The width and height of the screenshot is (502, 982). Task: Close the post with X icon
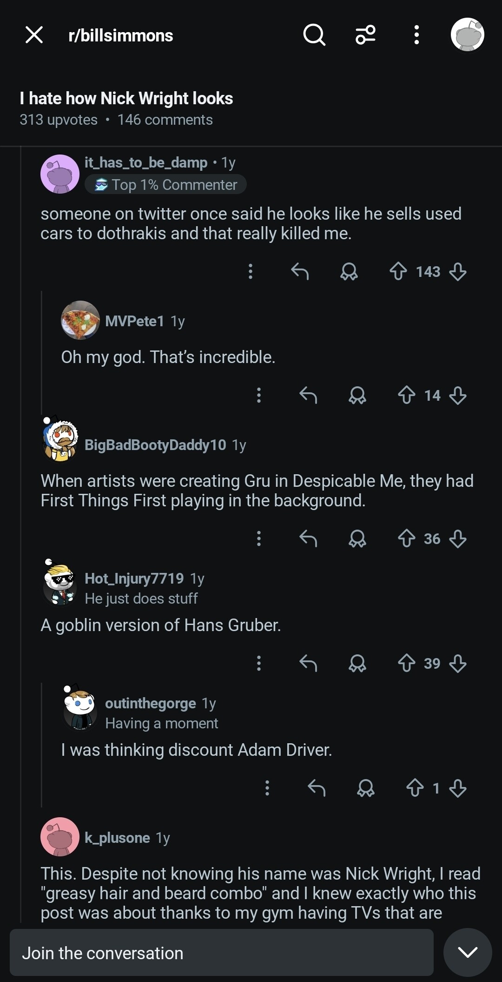(x=34, y=35)
